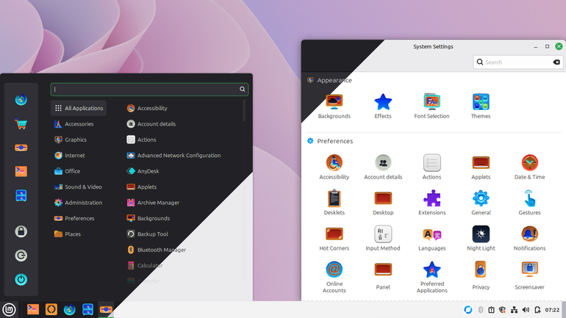Click the lock screen icon in menu sidebar

(x=21, y=231)
